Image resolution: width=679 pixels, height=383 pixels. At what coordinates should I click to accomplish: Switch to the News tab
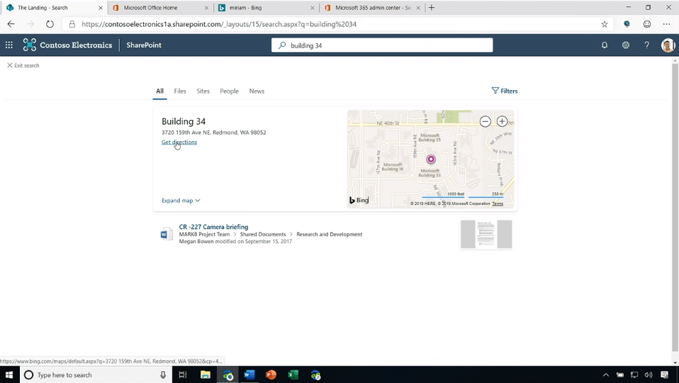[257, 91]
